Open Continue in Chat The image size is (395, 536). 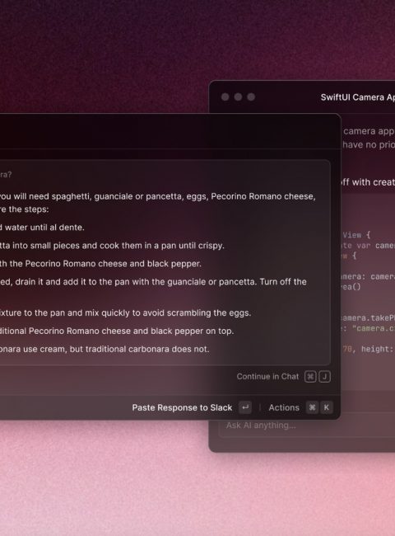[x=267, y=377]
